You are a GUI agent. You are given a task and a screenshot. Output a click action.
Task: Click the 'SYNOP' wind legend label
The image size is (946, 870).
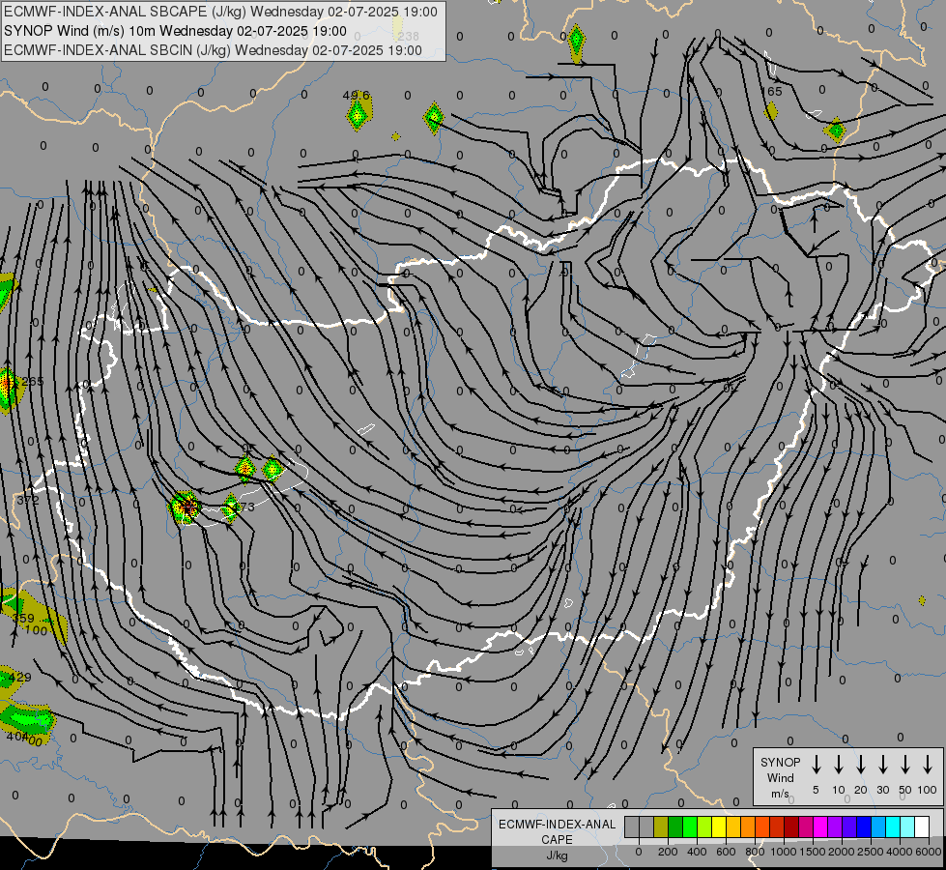(780, 763)
